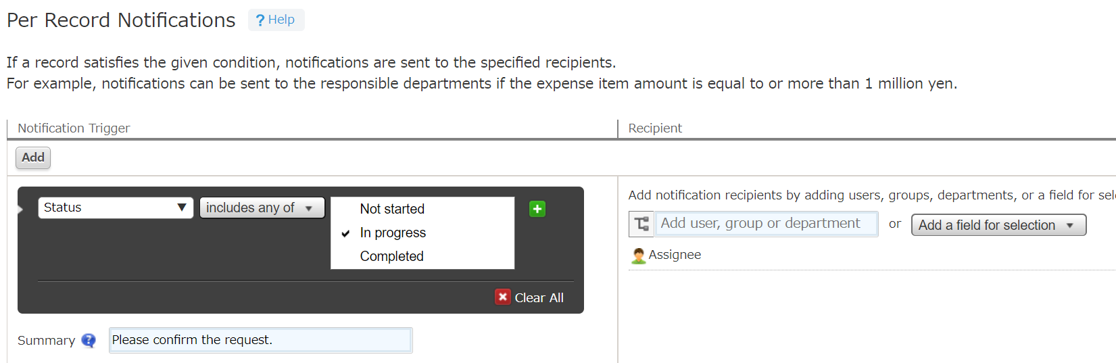Open the Help link
The image size is (1116, 363).
281,20
